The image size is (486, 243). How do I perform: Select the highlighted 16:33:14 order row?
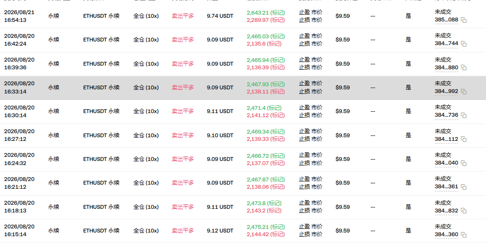pos(243,88)
